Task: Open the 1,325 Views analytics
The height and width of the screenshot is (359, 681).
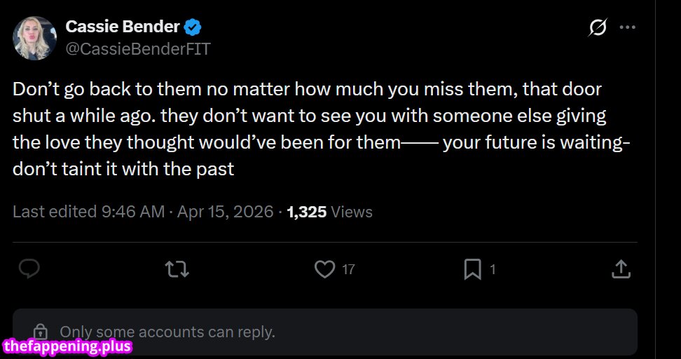Action: 329,212
